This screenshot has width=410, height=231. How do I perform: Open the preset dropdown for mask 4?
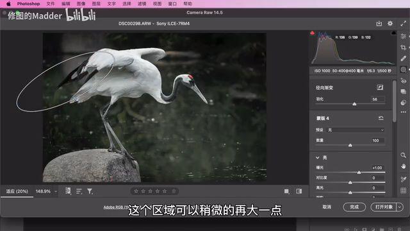point(356,130)
